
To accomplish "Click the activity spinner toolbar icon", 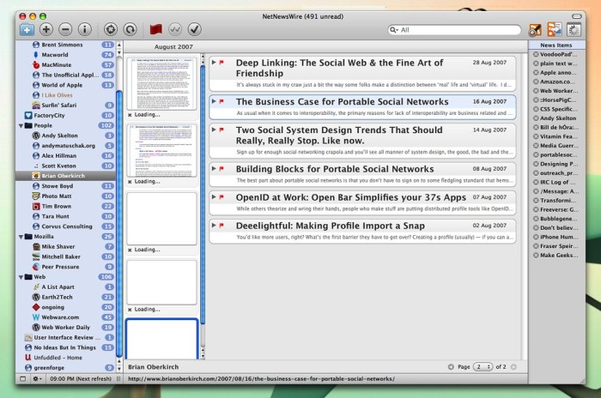I will click(574, 30).
